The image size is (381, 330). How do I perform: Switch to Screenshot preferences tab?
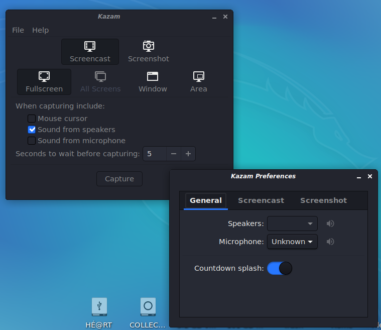[323, 200]
